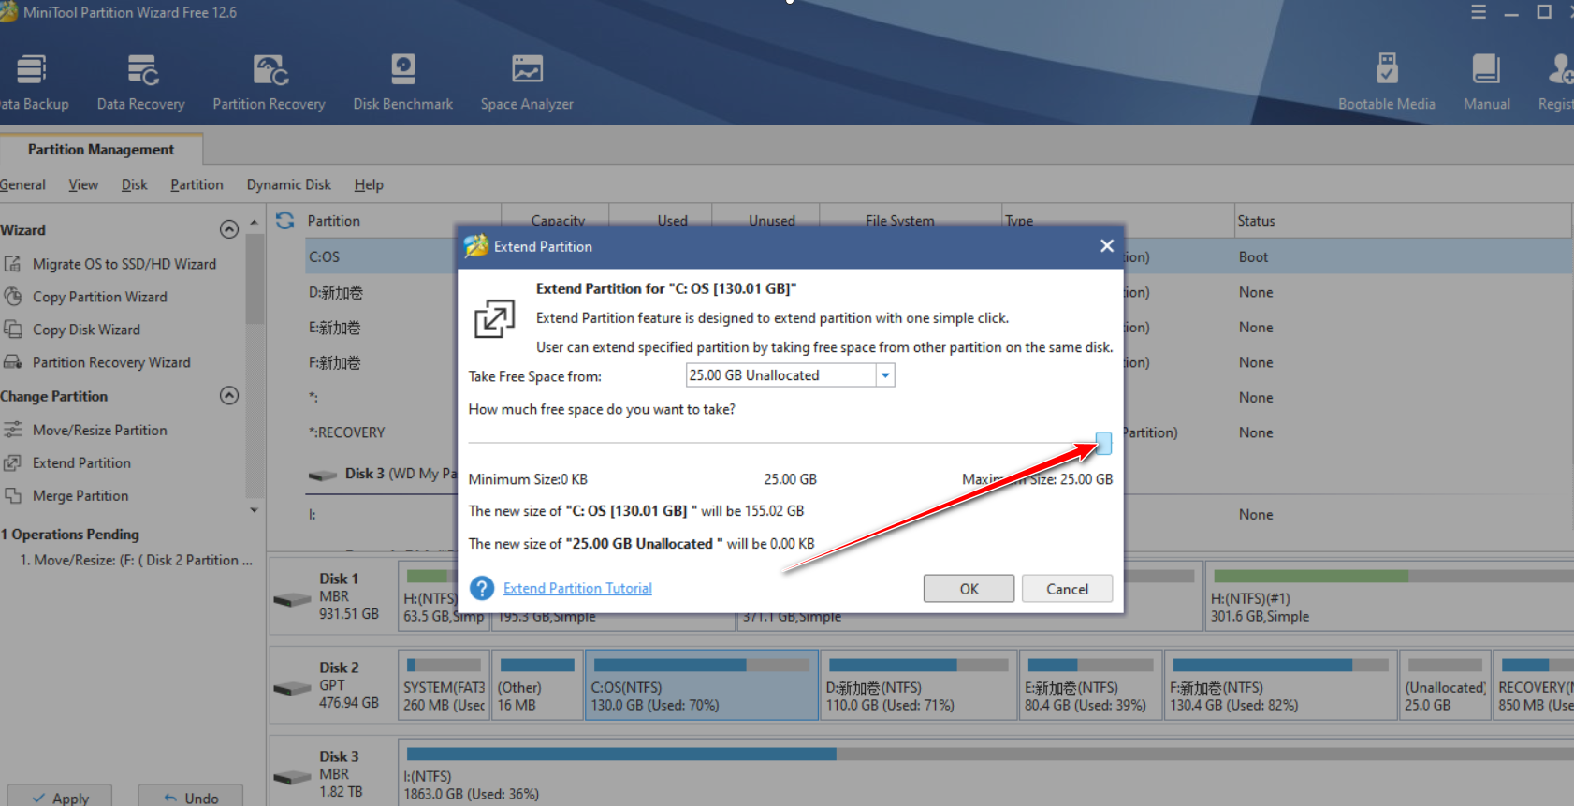Open Bootable Media builder

[x=1387, y=82]
